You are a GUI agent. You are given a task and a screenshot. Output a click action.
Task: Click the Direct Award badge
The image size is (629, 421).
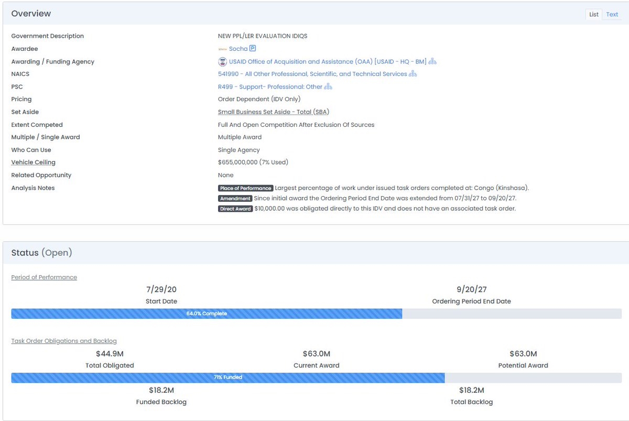(235, 209)
